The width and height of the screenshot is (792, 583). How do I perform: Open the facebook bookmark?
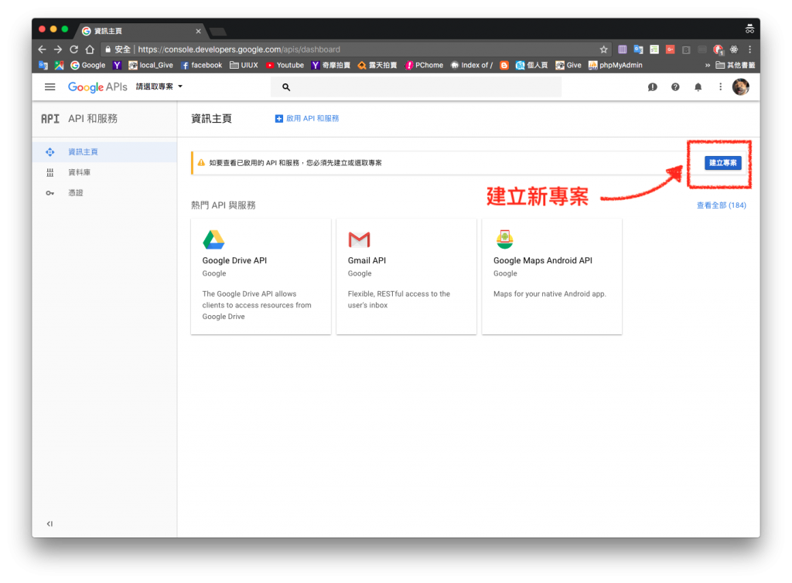(x=202, y=65)
